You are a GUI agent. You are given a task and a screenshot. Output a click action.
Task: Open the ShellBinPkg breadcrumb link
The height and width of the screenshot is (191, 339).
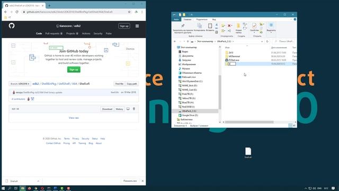pos(49,84)
